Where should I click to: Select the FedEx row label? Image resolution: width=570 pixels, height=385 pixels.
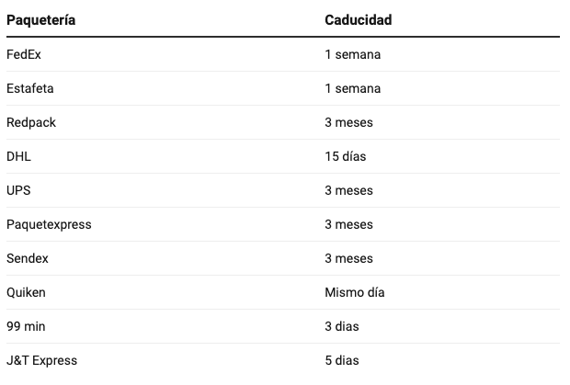(x=24, y=54)
